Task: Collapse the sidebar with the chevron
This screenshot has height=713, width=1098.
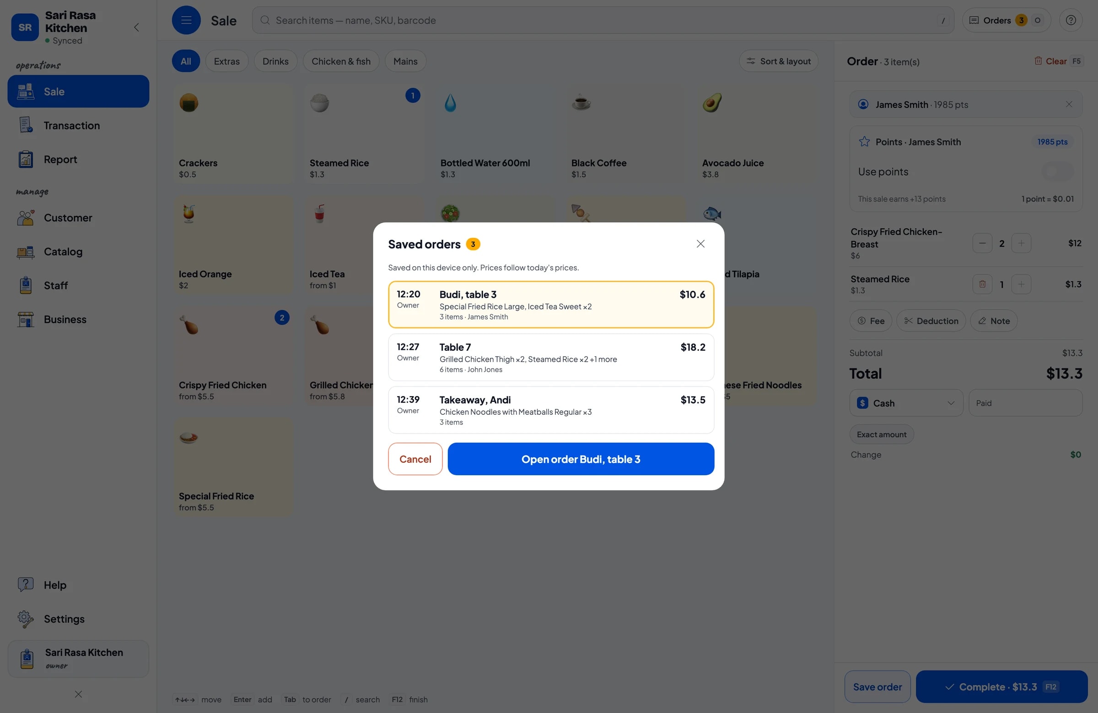Action: coord(136,27)
